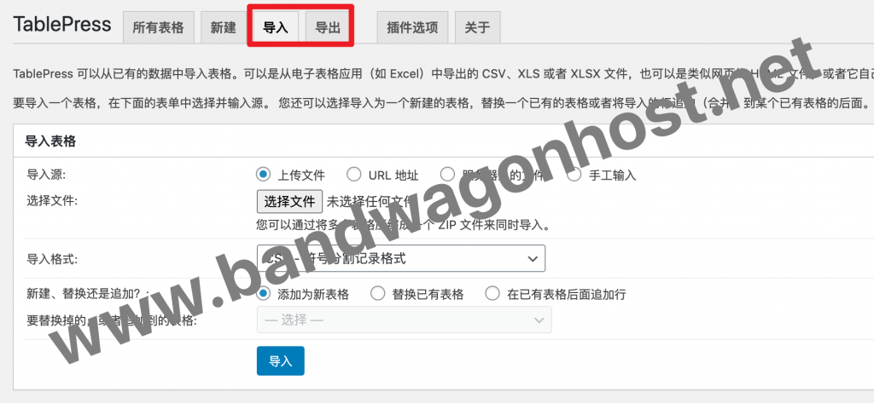Open the 导入格式 dropdown
The height and width of the screenshot is (403, 874).
[401, 258]
